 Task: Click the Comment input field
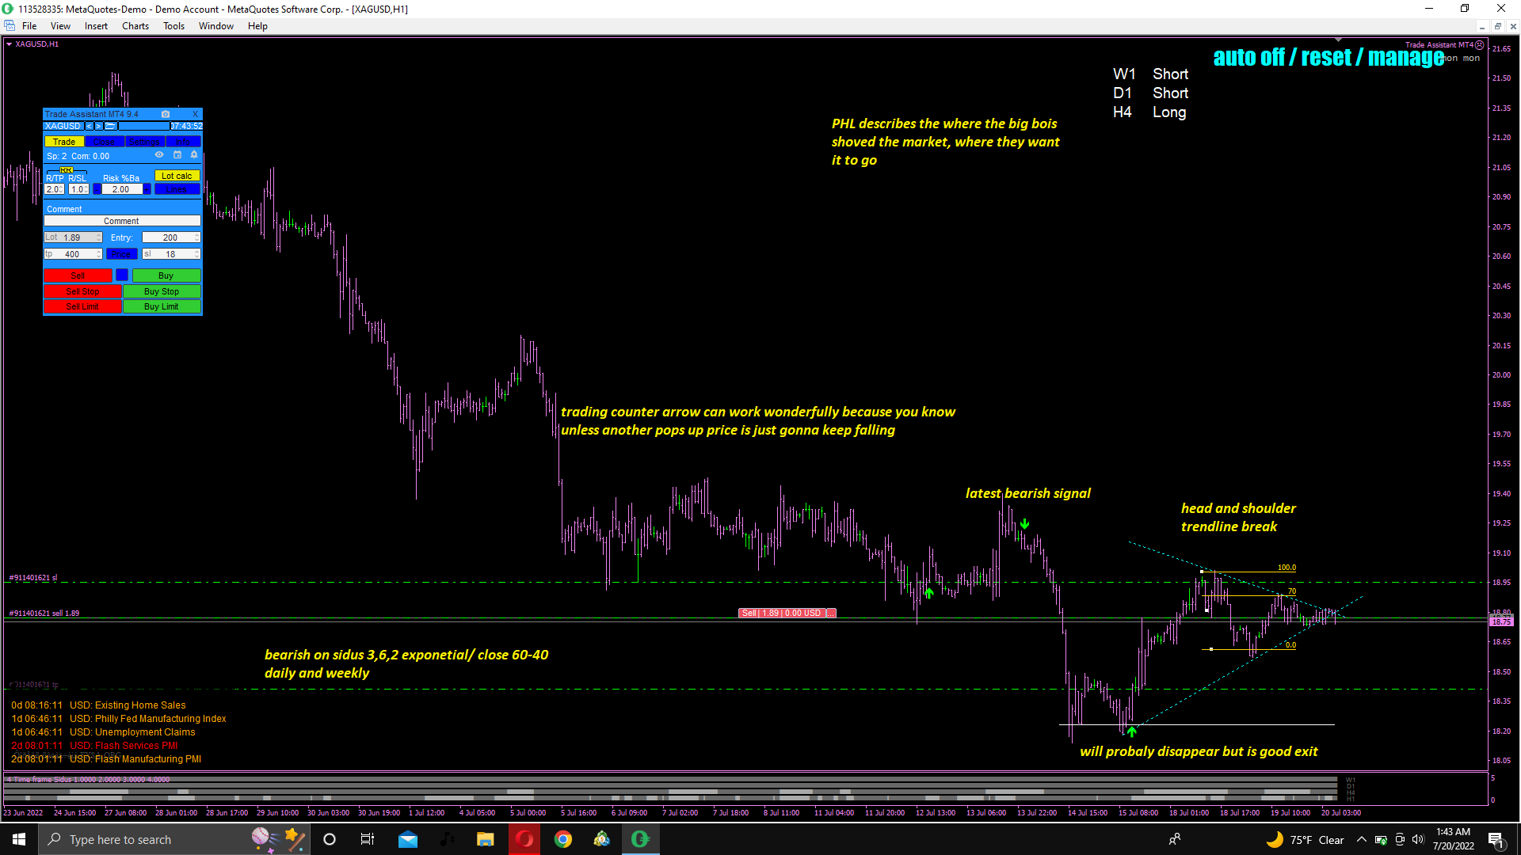[122, 221]
